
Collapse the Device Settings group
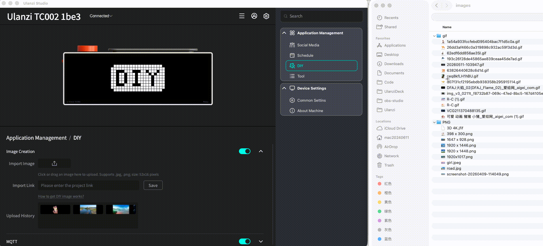click(x=284, y=88)
